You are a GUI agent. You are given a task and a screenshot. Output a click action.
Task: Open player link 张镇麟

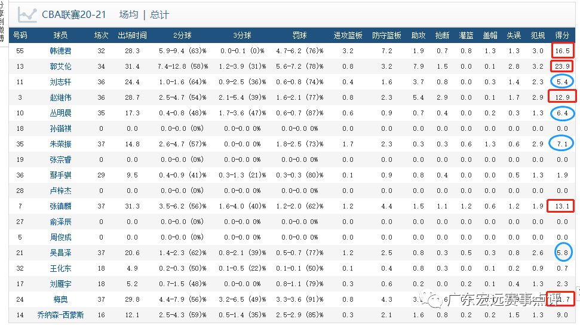pyautogui.click(x=60, y=206)
